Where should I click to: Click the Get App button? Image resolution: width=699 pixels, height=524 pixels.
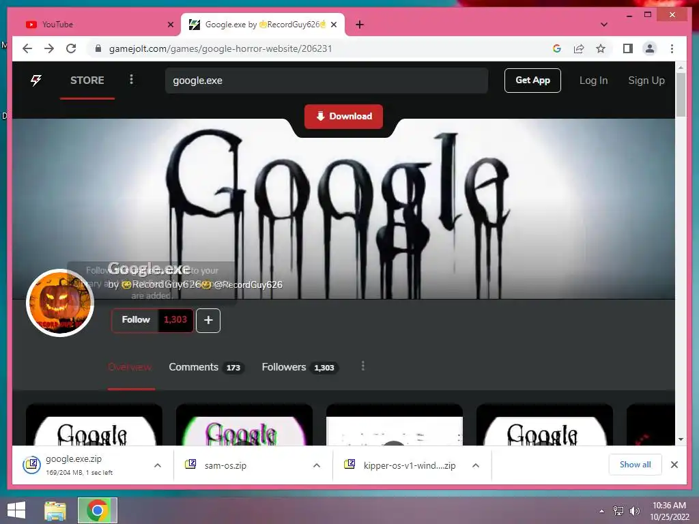[532, 81]
